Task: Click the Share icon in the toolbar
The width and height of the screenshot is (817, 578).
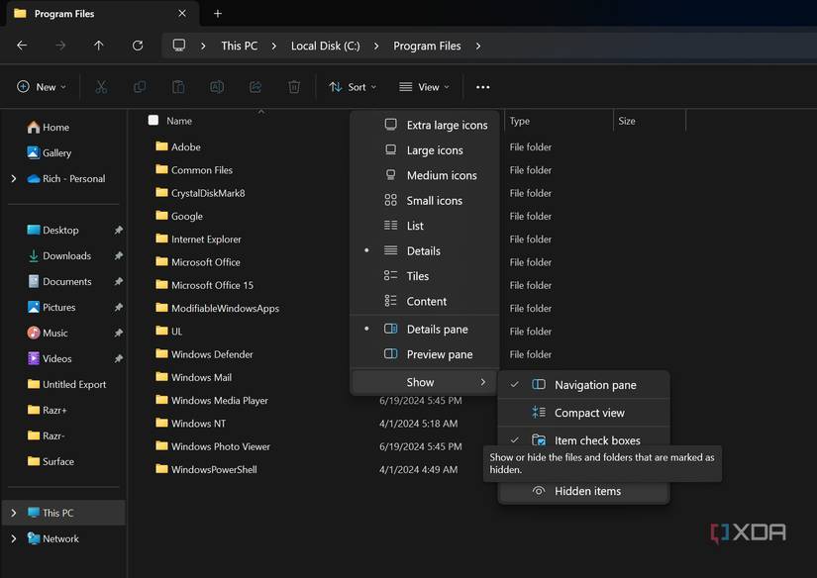Action: [255, 87]
